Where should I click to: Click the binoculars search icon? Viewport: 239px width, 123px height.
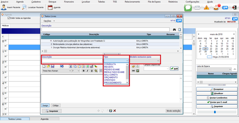click(x=174, y=30)
